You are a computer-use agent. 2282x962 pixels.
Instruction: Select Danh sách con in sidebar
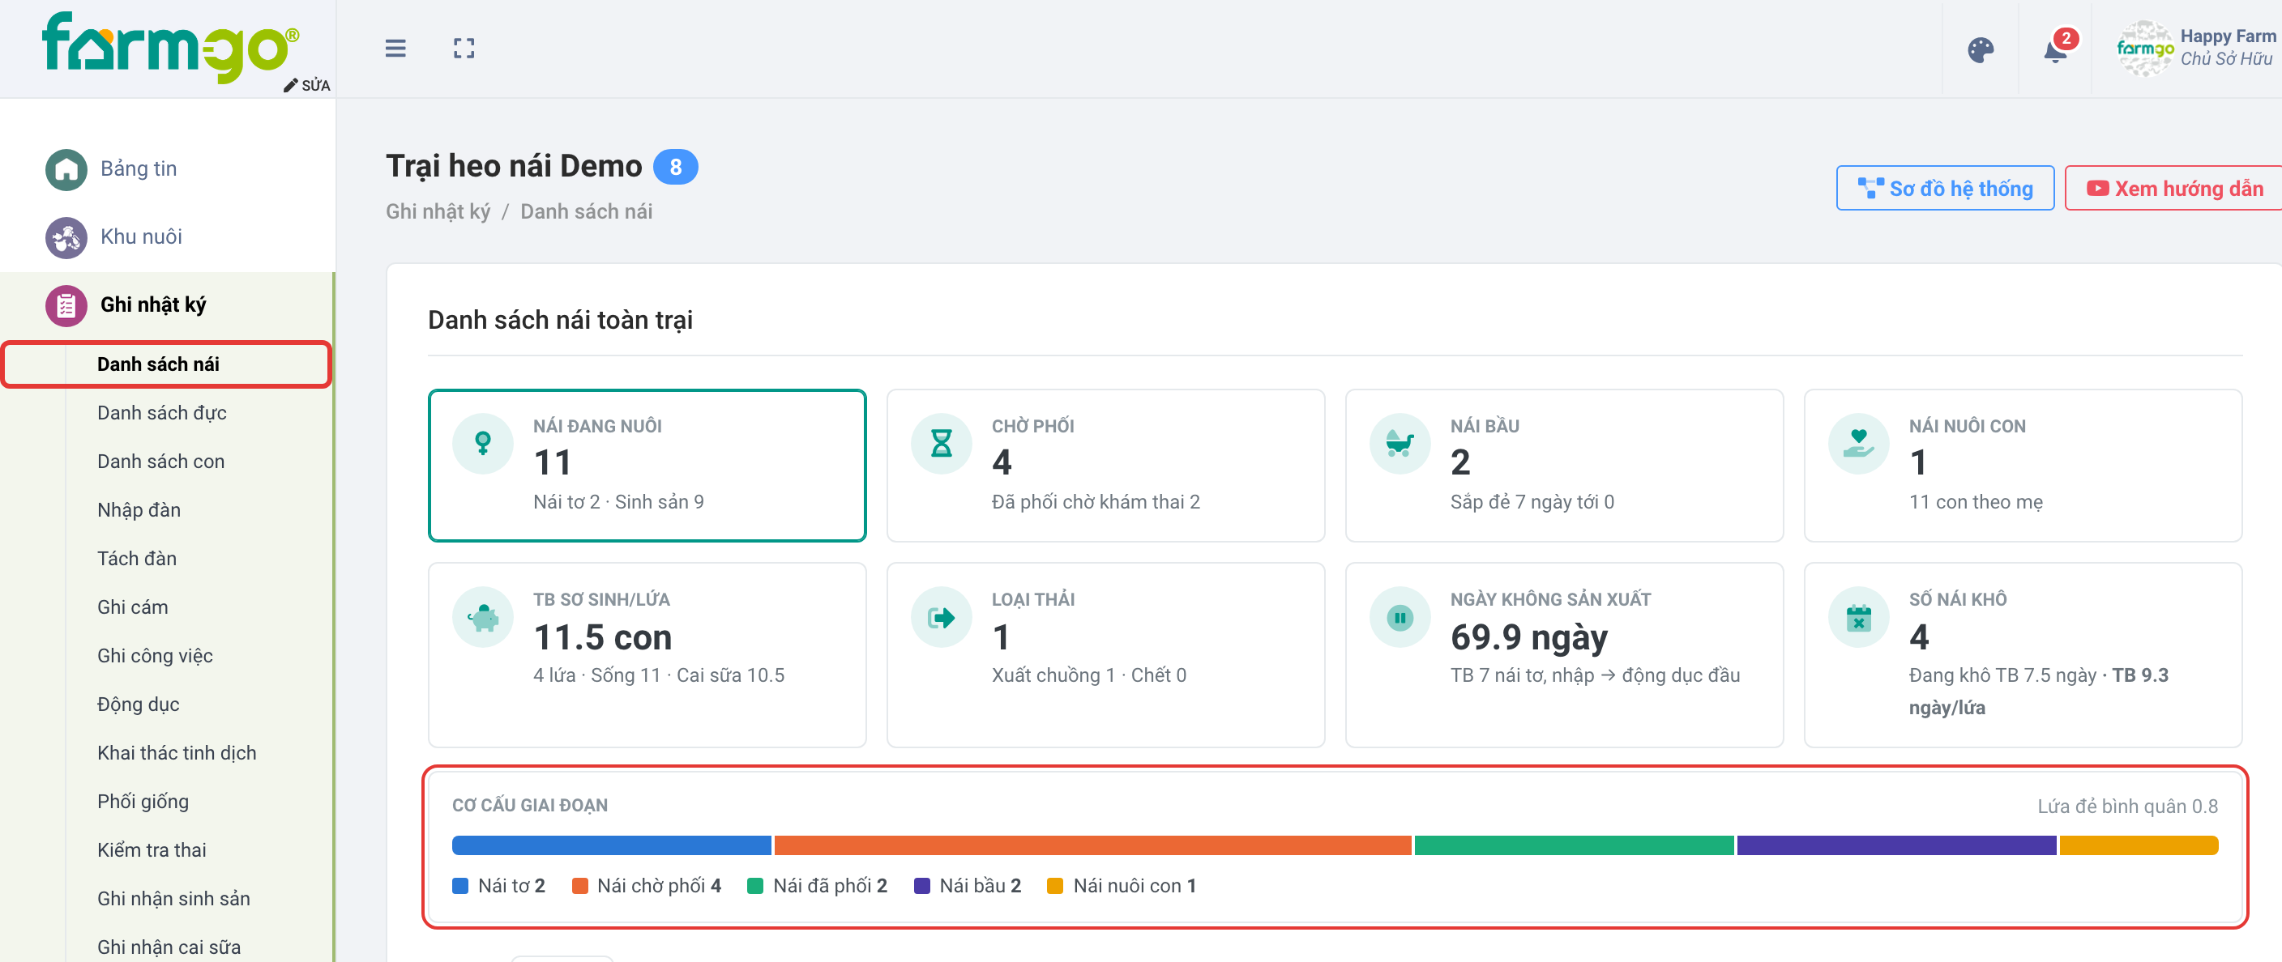coord(161,461)
